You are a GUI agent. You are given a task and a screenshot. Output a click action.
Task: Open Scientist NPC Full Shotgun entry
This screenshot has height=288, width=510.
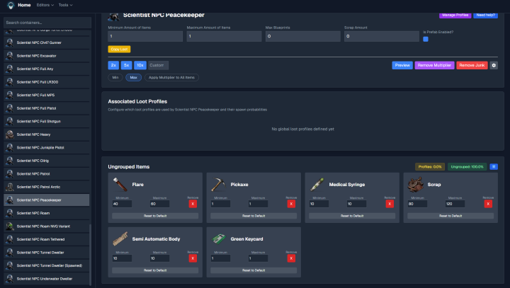pos(47,121)
